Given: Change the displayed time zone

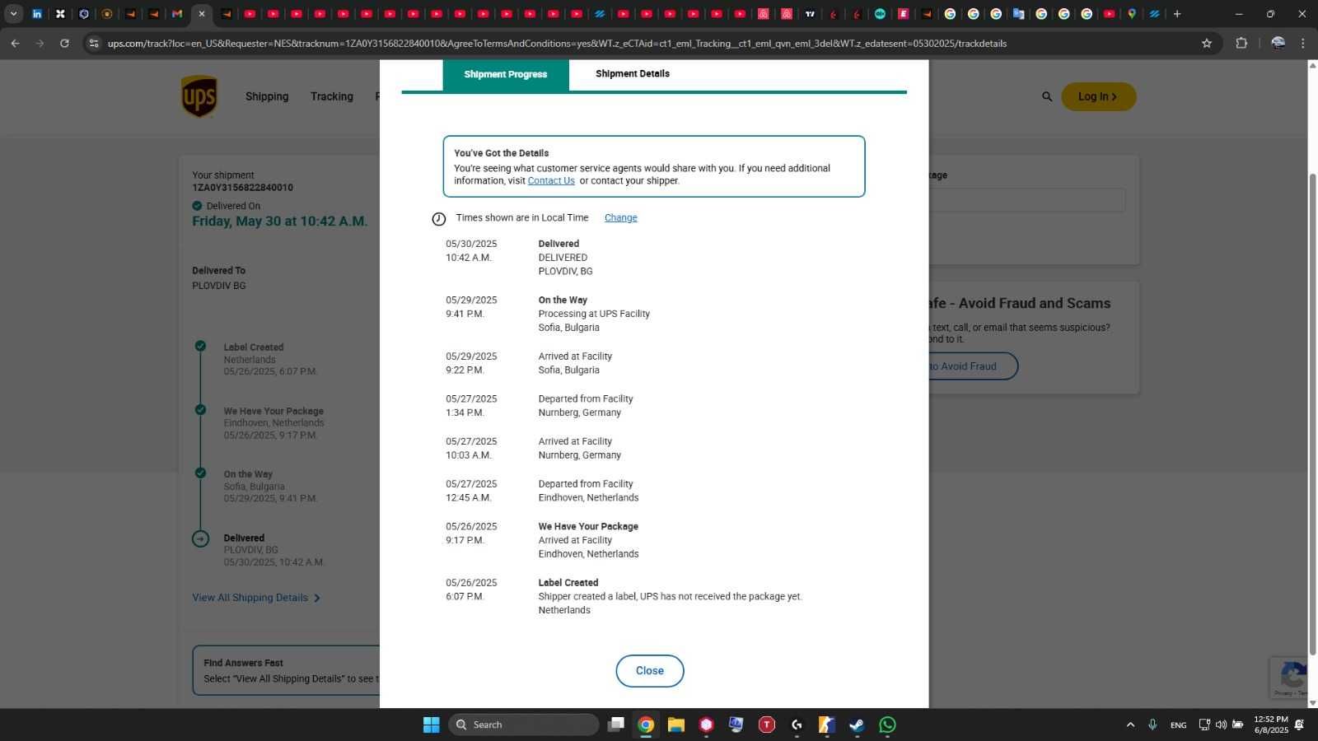Looking at the screenshot, I should click(x=621, y=218).
